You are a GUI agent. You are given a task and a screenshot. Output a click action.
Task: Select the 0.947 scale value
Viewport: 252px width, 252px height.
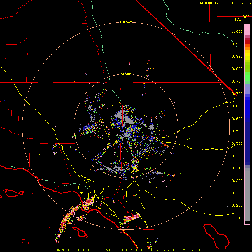pyautogui.click(x=237, y=44)
